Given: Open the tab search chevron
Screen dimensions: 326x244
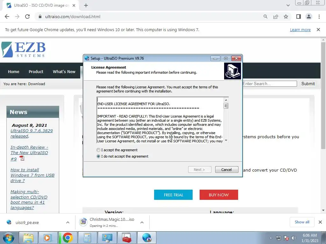Looking at the screenshot, I should click(x=288, y=5).
